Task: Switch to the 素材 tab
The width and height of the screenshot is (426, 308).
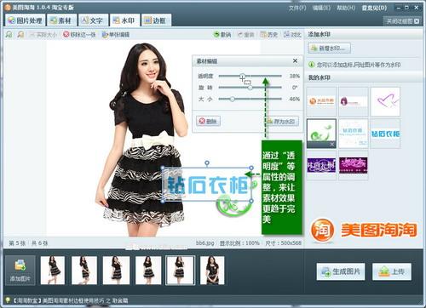Action: point(61,20)
